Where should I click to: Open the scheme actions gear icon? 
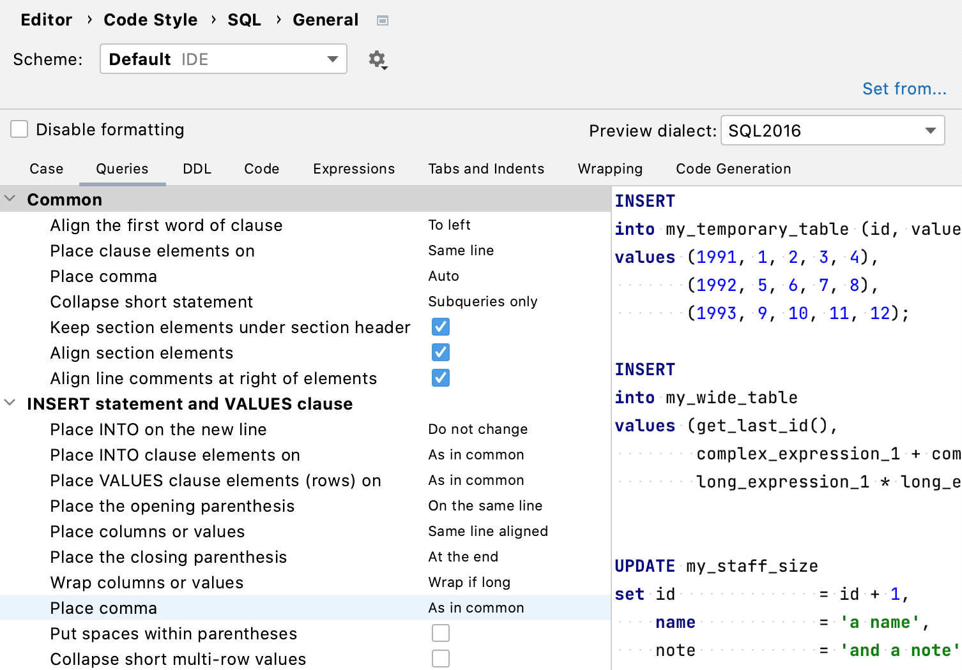coord(377,59)
